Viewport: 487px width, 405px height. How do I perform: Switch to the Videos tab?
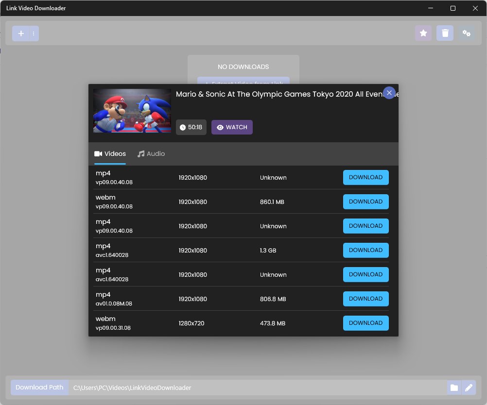110,154
